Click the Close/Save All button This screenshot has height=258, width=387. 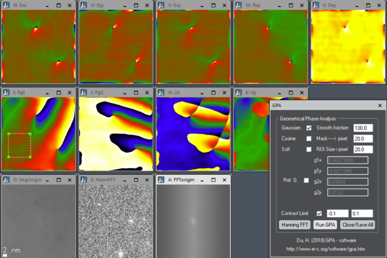click(357, 225)
